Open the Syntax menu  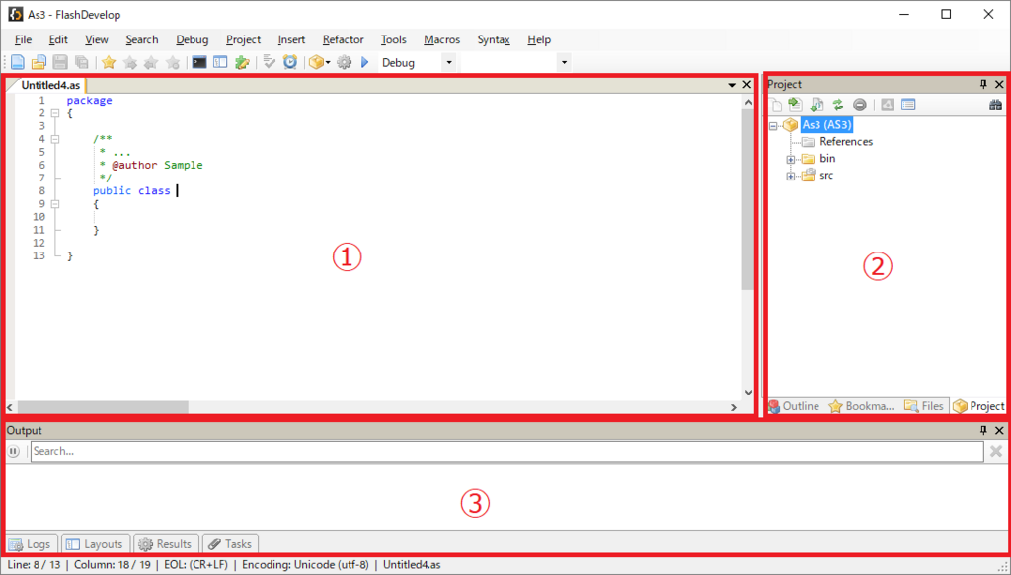pyautogui.click(x=494, y=39)
